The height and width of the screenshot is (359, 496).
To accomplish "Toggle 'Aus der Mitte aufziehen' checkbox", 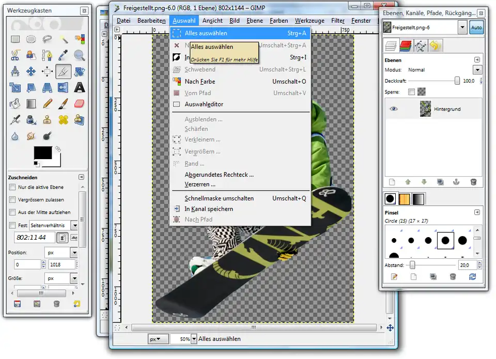I will (x=13, y=212).
